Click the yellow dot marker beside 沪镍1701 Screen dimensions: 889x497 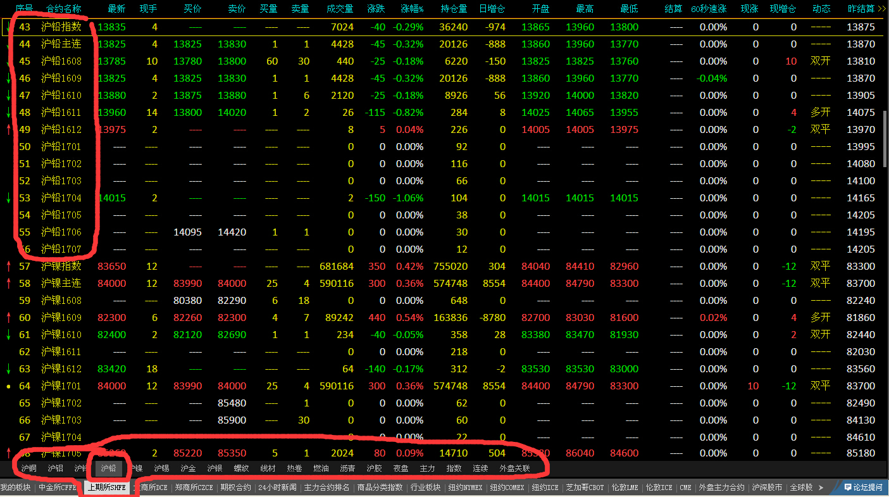(x=8, y=386)
